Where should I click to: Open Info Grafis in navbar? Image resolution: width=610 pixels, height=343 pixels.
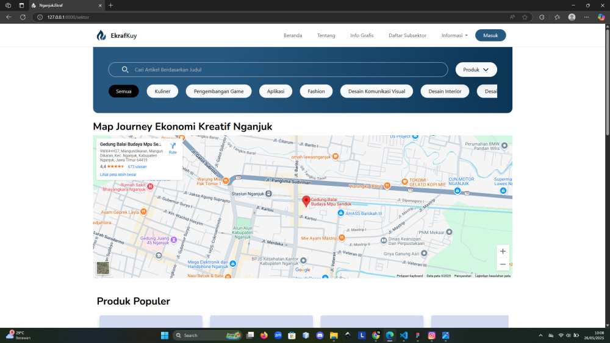362,35
